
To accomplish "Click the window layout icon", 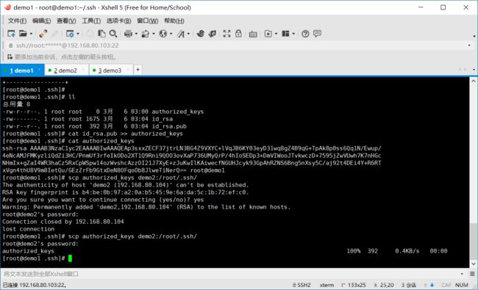I will (x=285, y=34).
